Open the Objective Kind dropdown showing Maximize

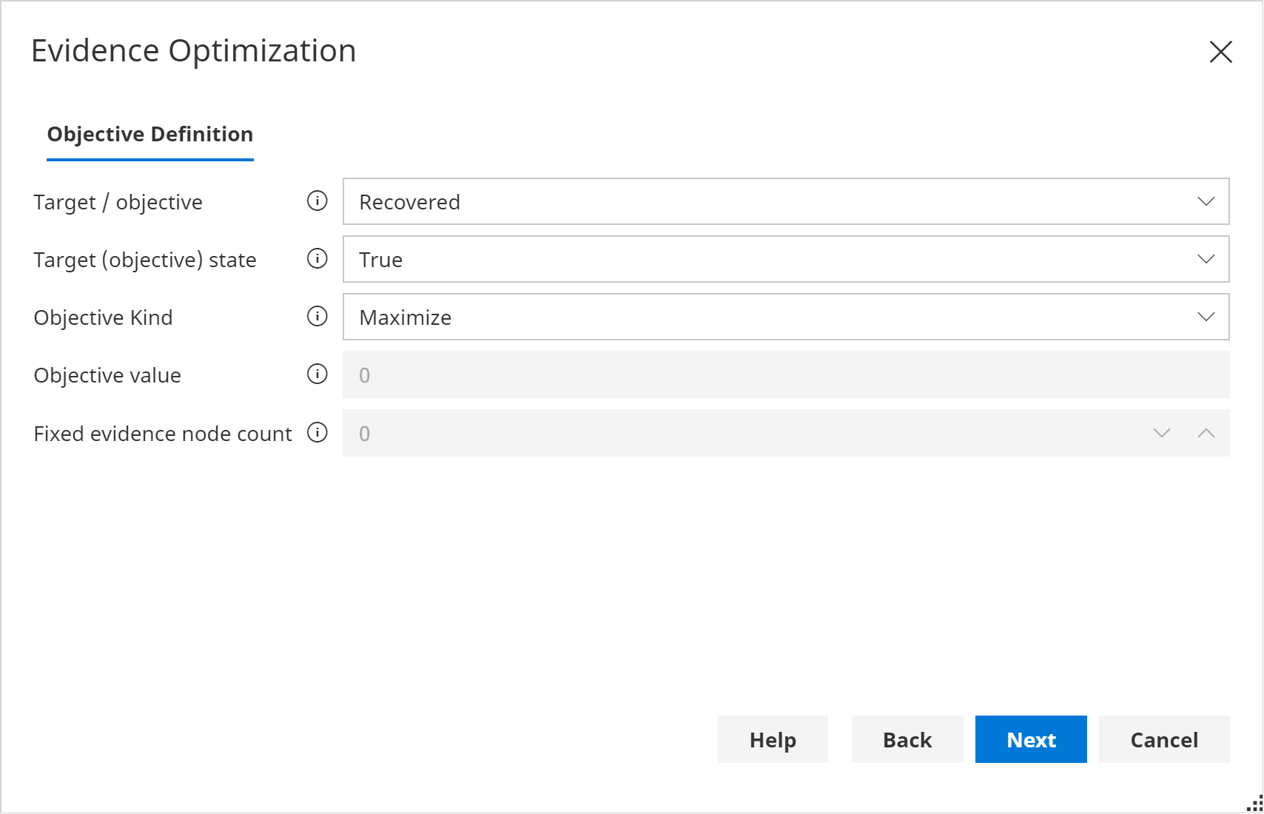[x=785, y=317]
